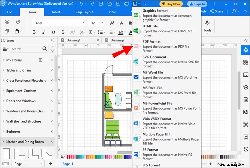Image resolution: width=250 pixels, height=168 pixels.
Task: Create new document with plus icon
Action: pyautogui.click(x=101, y=4)
